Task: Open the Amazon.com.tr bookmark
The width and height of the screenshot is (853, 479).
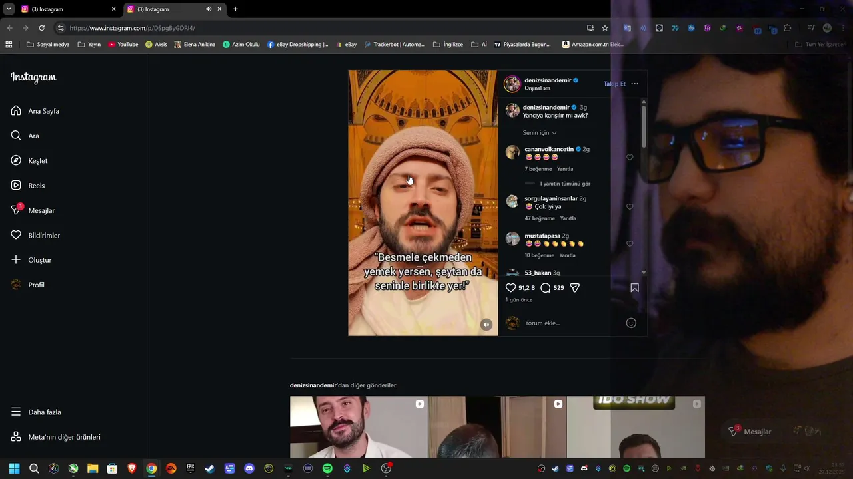Action: [592, 45]
